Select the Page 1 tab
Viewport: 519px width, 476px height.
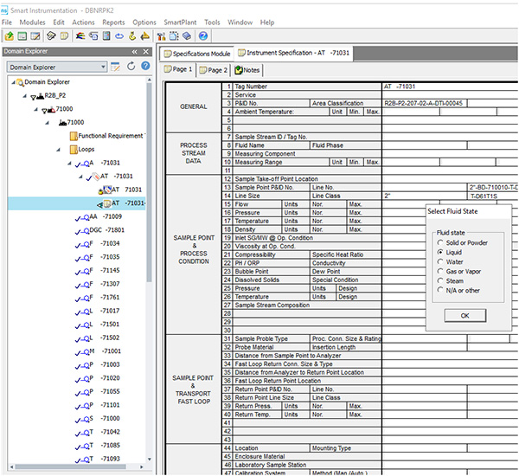pyautogui.click(x=178, y=69)
